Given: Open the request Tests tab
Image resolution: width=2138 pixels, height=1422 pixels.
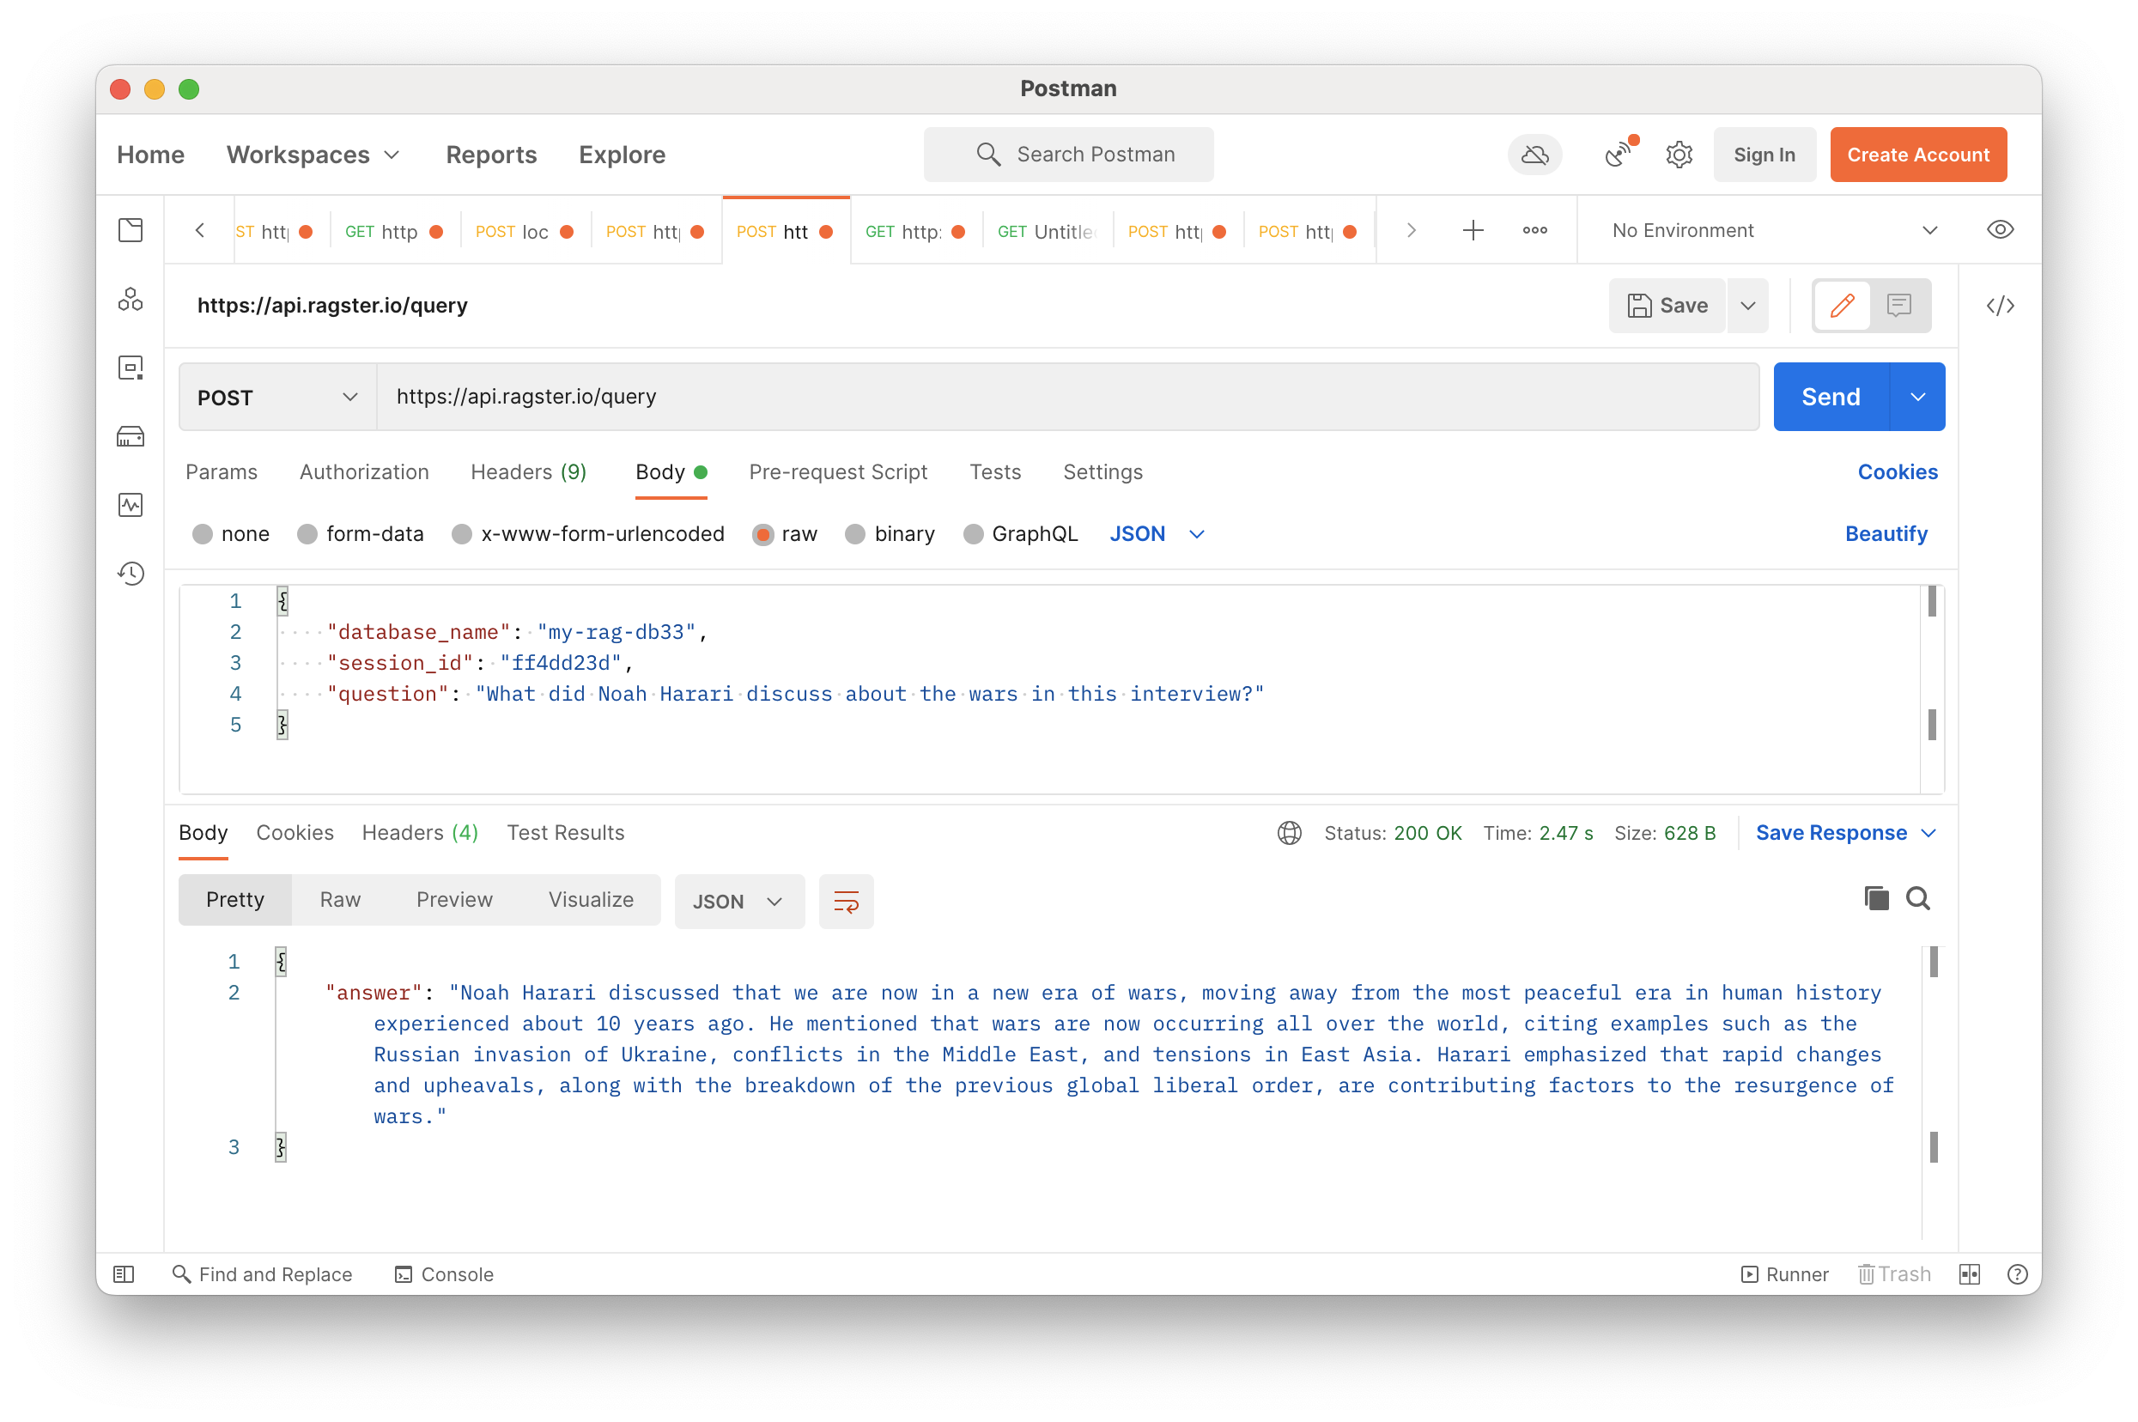Looking at the screenshot, I should pos(994,471).
